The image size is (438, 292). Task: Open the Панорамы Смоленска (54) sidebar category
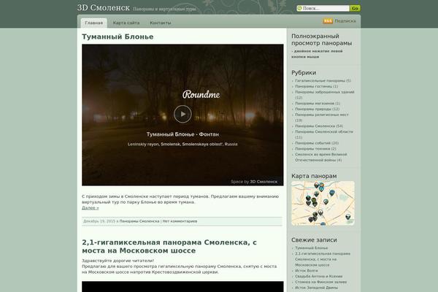(x=315, y=126)
